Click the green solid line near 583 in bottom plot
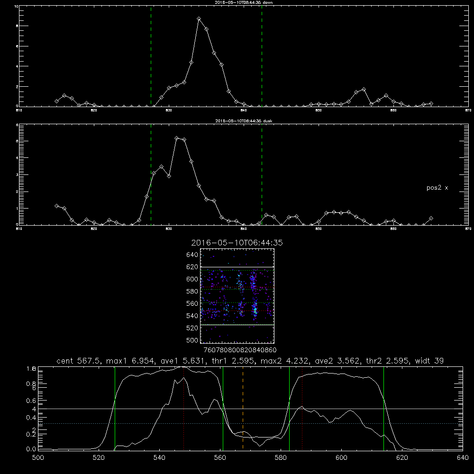 [x=289, y=408]
